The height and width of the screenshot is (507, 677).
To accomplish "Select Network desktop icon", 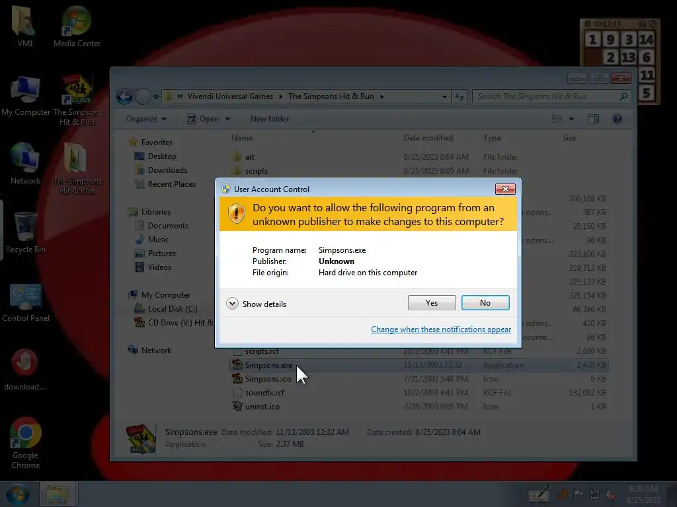I will pyautogui.click(x=26, y=164).
